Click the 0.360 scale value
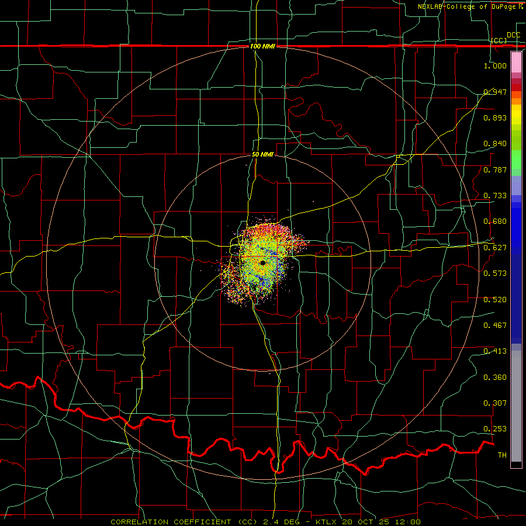 495,378
